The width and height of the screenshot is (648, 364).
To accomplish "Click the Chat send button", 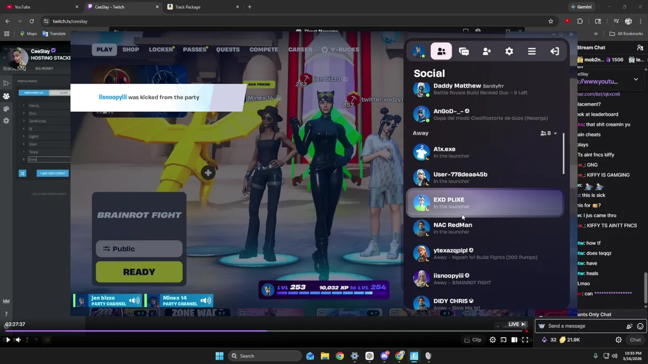I will click(x=635, y=340).
